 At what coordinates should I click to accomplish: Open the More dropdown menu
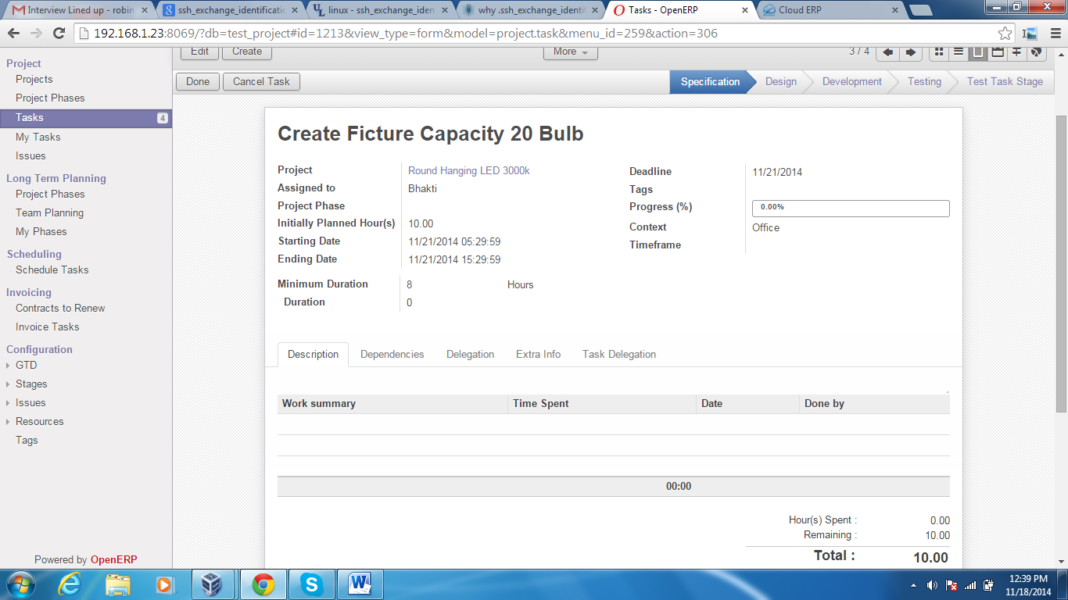[x=570, y=52]
